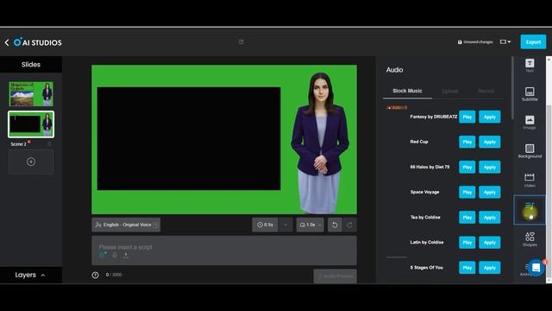552x311 pixels.
Task: Open the chat support bubble
Action: point(536,268)
